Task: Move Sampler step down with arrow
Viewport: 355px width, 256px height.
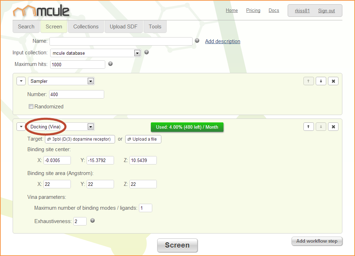Action: point(321,81)
